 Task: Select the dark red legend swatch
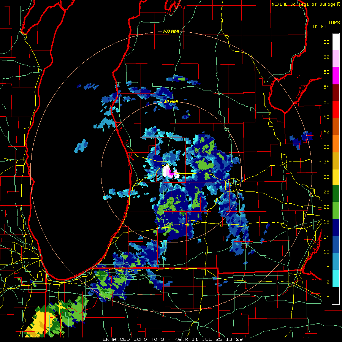click(x=336, y=93)
